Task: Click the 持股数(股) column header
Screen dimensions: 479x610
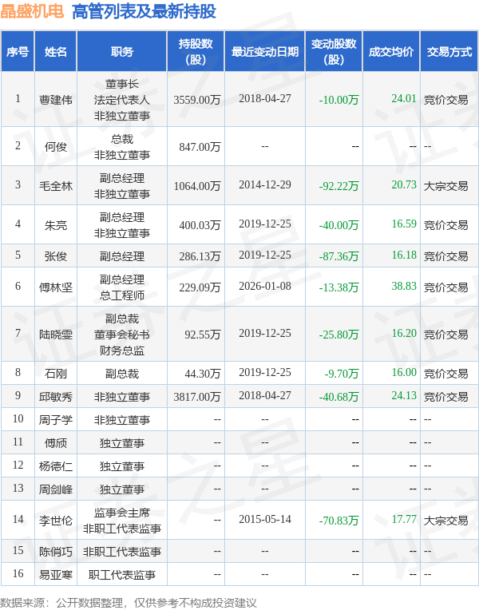Action: 196,52
